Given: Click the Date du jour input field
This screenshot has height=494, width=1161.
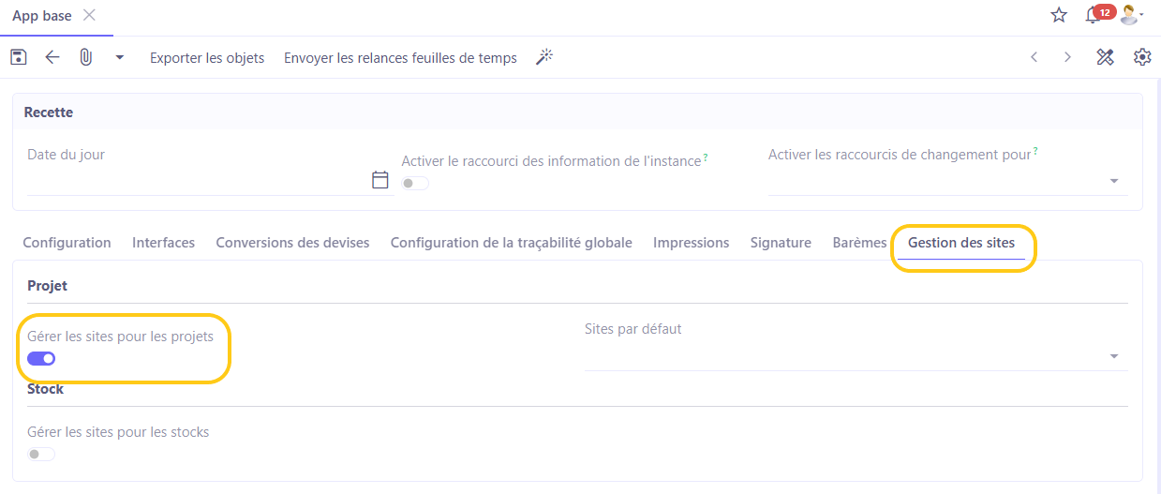Looking at the screenshot, I should (198, 181).
